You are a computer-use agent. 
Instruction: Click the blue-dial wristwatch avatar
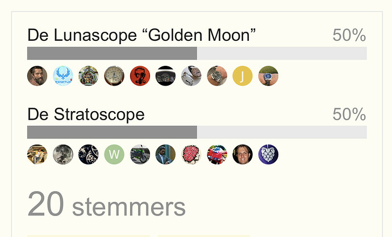coord(268,76)
